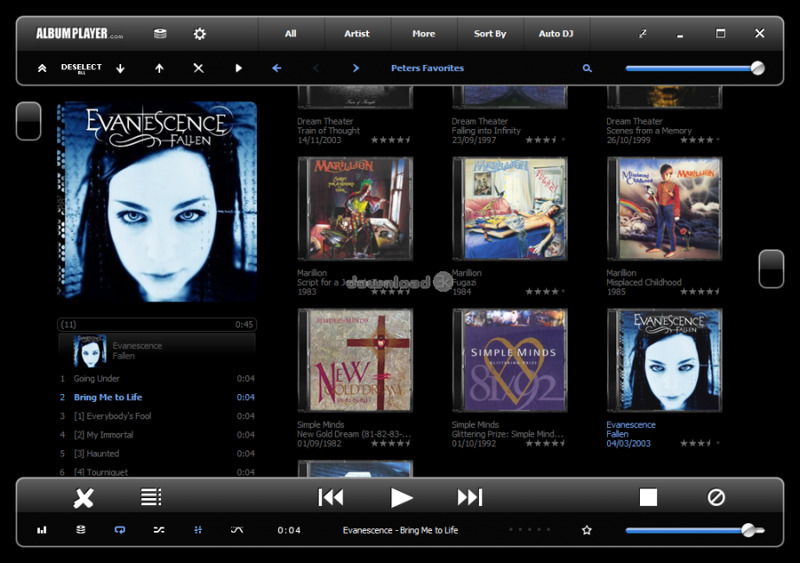The width and height of the screenshot is (800, 563).
Task: Click the equalizer bars icon in playback bar
Action: [x=42, y=529]
